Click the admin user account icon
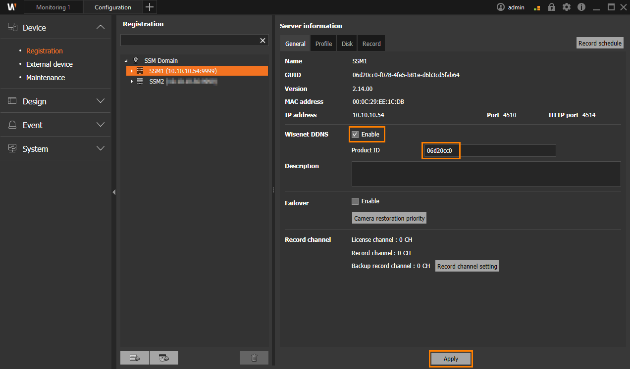This screenshot has width=630, height=369. (501, 7)
